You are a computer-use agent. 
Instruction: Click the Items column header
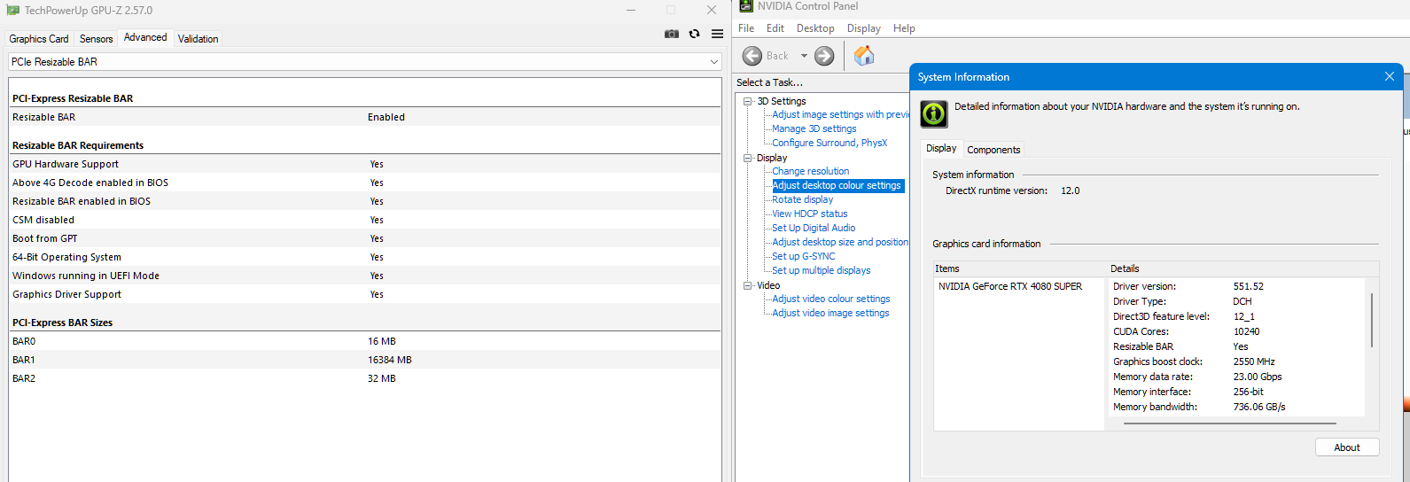(x=1019, y=268)
